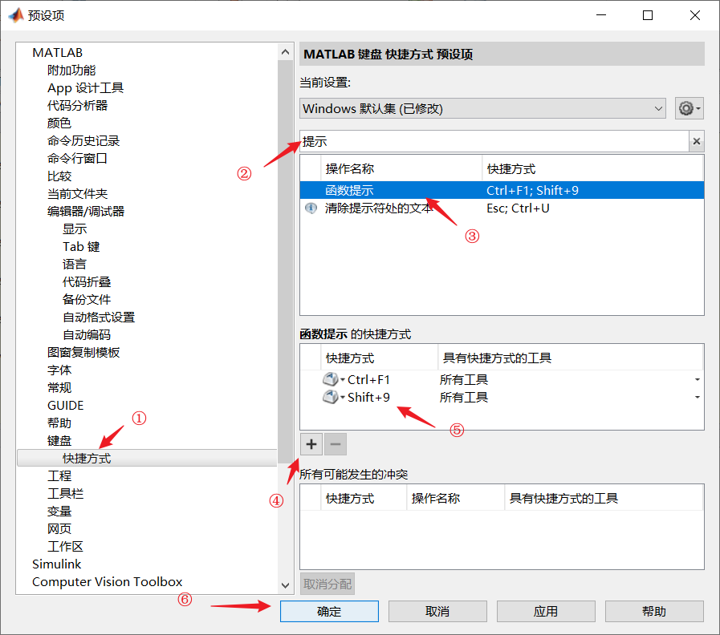Screen dimensions: 720x635
Task: Click the keyboard icon beside Shift+9
Action: [330, 397]
